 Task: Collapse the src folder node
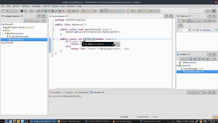tap(4, 30)
